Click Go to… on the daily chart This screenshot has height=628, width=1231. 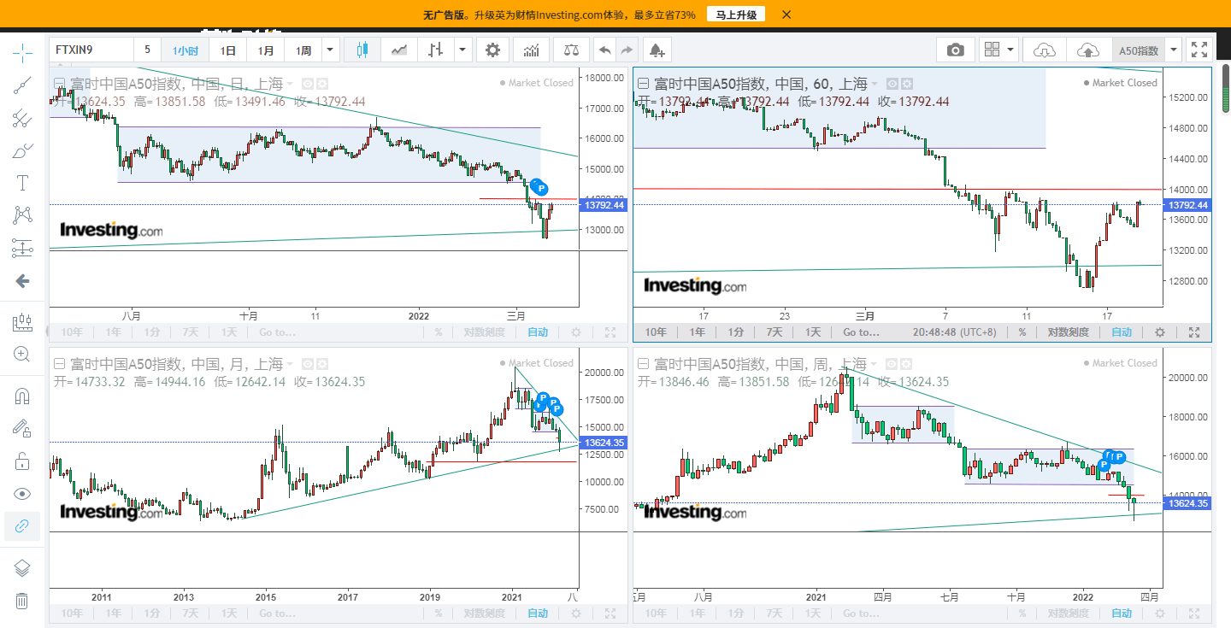point(278,332)
